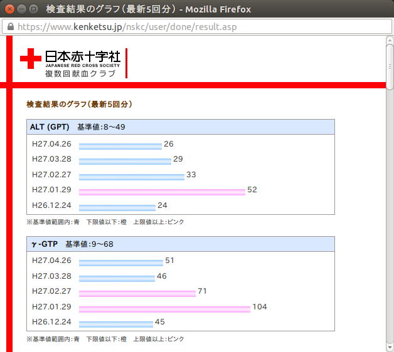The image size is (394, 352).
Task: Click ALT date H27.01.29
Action: 51,190
